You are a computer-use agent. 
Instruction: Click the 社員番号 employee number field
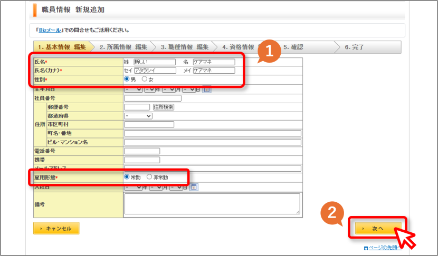tap(153, 98)
